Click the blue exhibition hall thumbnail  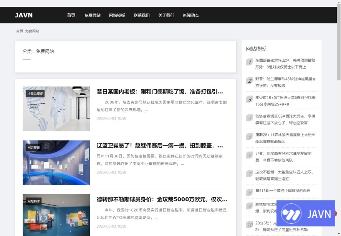coord(56,163)
